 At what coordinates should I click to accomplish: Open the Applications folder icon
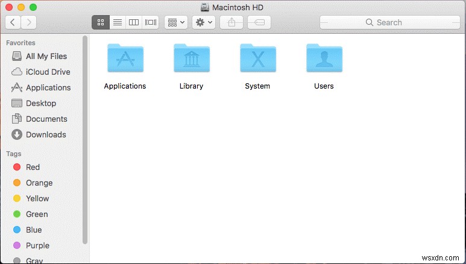125,58
